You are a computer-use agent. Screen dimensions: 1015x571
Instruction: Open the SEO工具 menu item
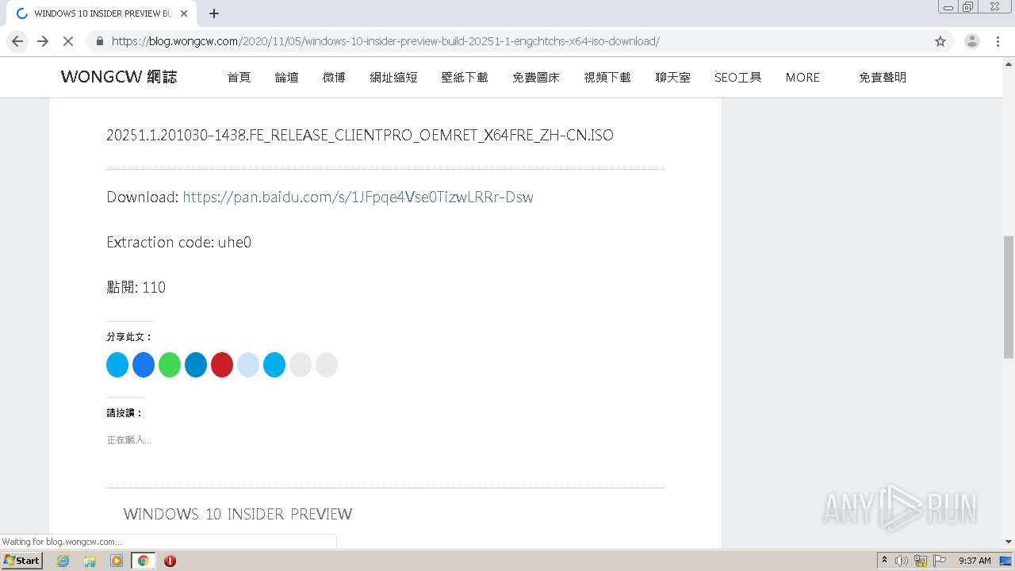point(737,77)
